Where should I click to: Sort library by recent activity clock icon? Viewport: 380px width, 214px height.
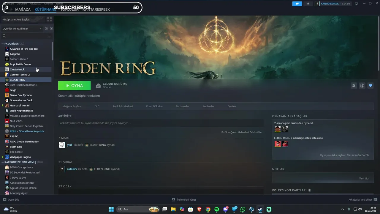pyautogui.click(x=46, y=29)
